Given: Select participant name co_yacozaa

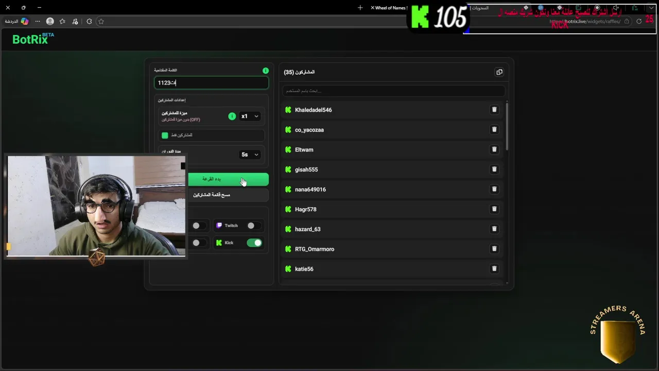Looking at the screenshot, I should click(x=309, y=130).
